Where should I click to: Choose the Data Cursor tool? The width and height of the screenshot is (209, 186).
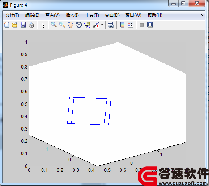[x=87, y=25]
